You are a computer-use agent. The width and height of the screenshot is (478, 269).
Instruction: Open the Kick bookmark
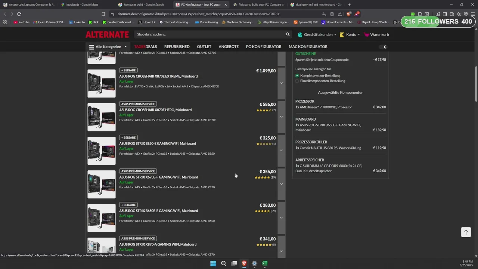93,22
